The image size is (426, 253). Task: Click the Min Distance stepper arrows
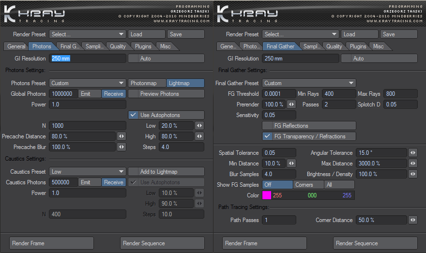(x=291, y=164)
